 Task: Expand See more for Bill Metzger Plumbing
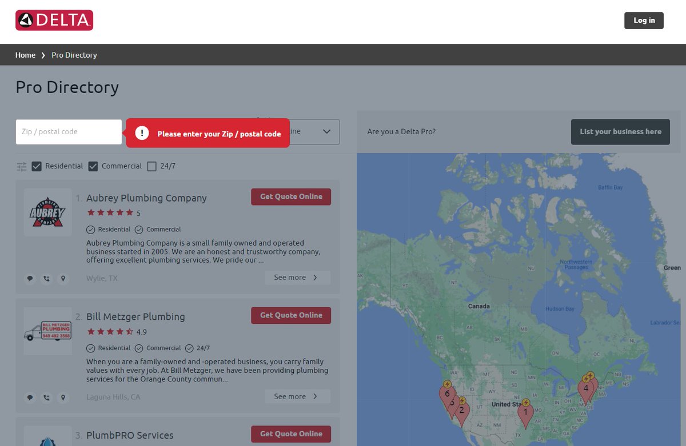[x=298, y=396]
